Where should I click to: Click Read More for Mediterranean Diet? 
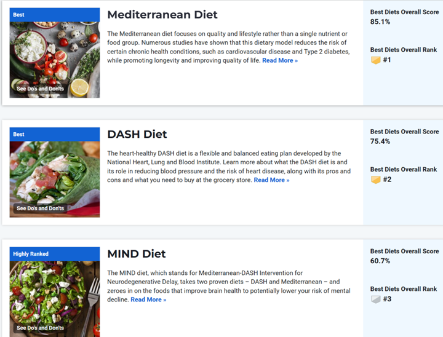coord(280,60)
